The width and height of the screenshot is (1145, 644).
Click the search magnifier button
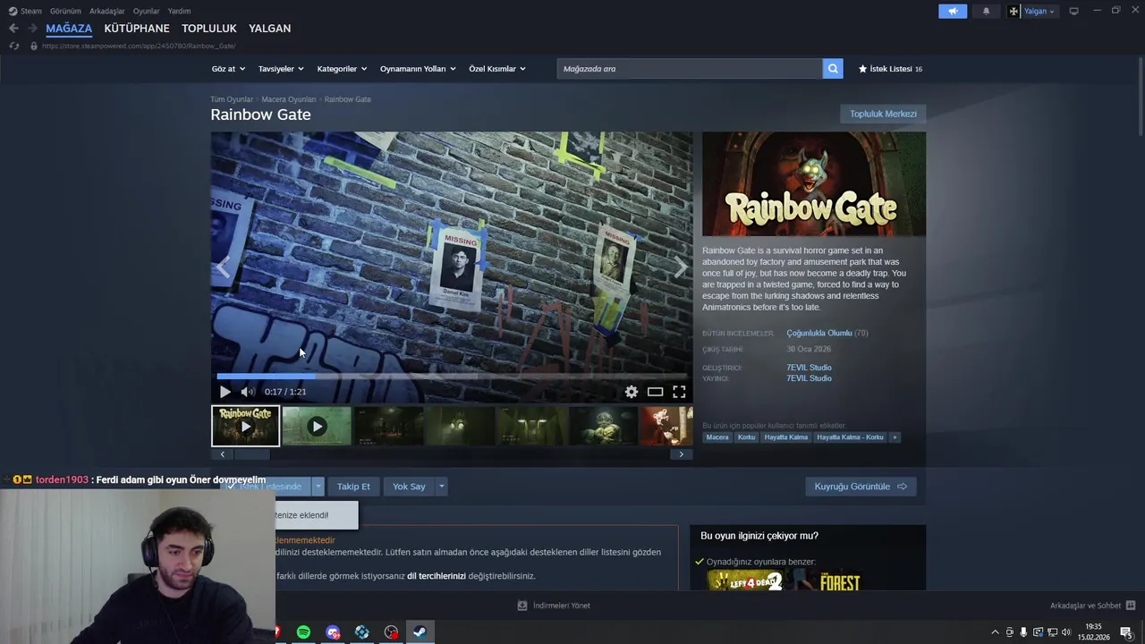tap(833, 69)
